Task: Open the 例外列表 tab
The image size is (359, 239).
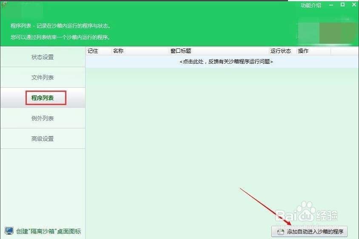Action: coord(43,118)
